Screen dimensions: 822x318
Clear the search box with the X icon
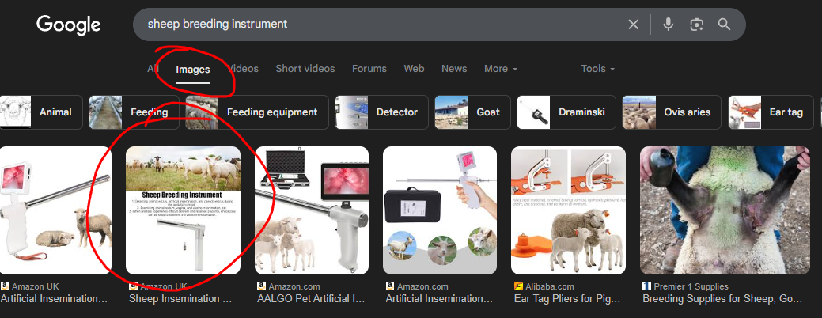[633, 24]
